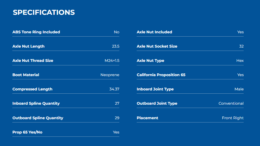Select the Compressed Length label
This screenshot has height=146, width=260.
click(x=32, y=89)
